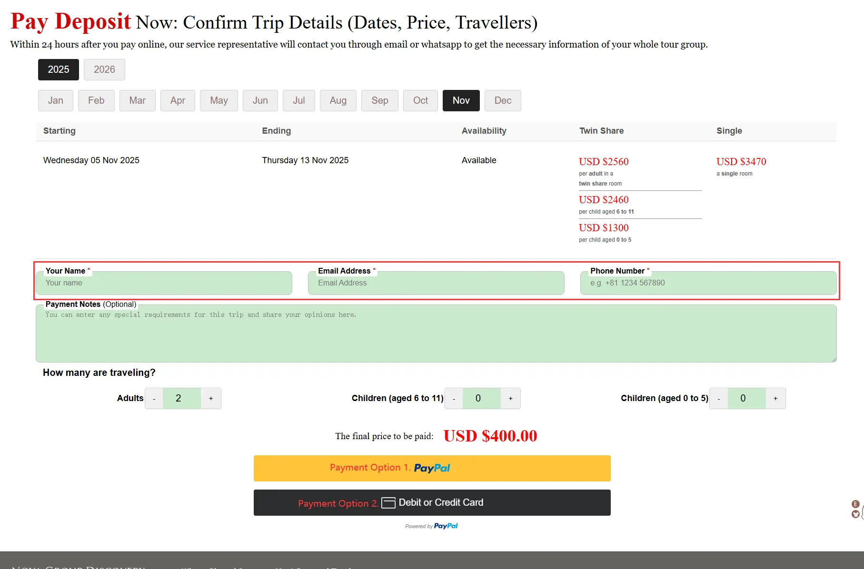Decrease children aged 0 to 5
The image size is (864, 569).
point(719,398)
